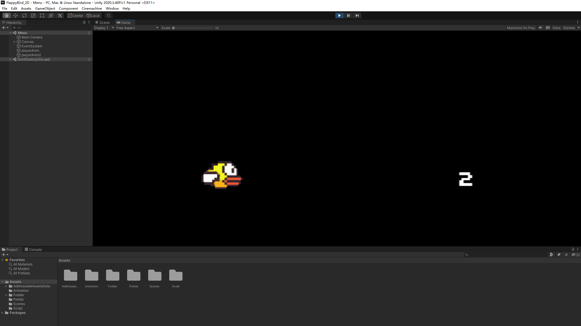Viewport: 581px width, 326px height.
Task: Open the Available Custom Editor Tools icon
Action: point(60,15)
